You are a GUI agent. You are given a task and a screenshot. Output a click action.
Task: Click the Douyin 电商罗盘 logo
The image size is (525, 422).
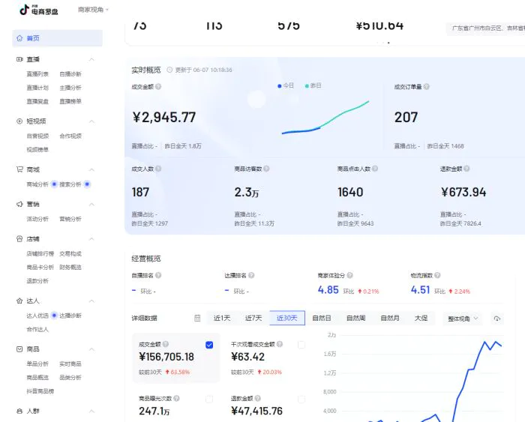click(38, 10)
